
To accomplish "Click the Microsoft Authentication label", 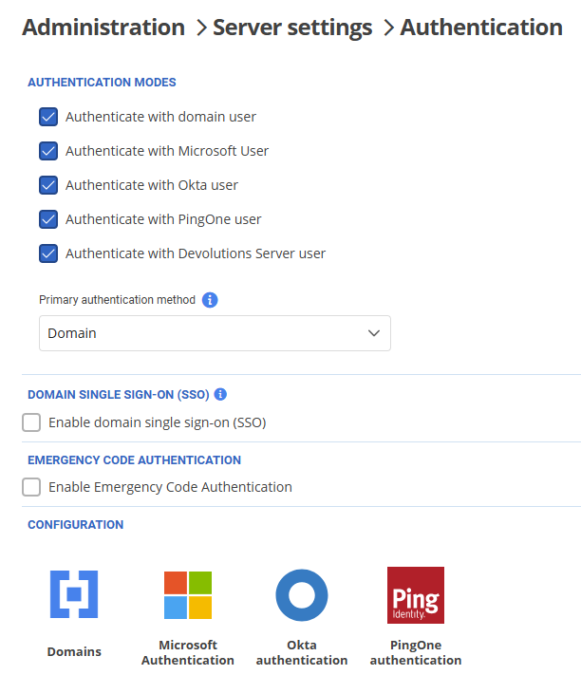I will coord(188,652).
